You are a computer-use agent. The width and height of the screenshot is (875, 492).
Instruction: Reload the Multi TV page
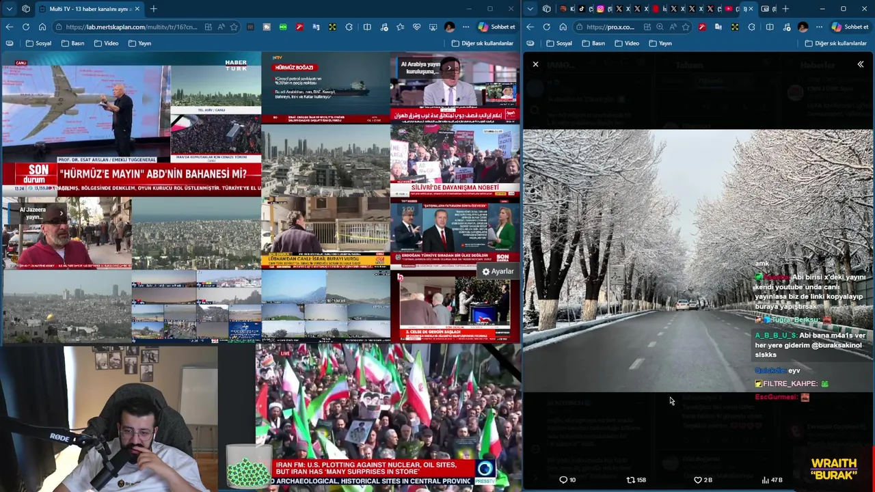25,27
